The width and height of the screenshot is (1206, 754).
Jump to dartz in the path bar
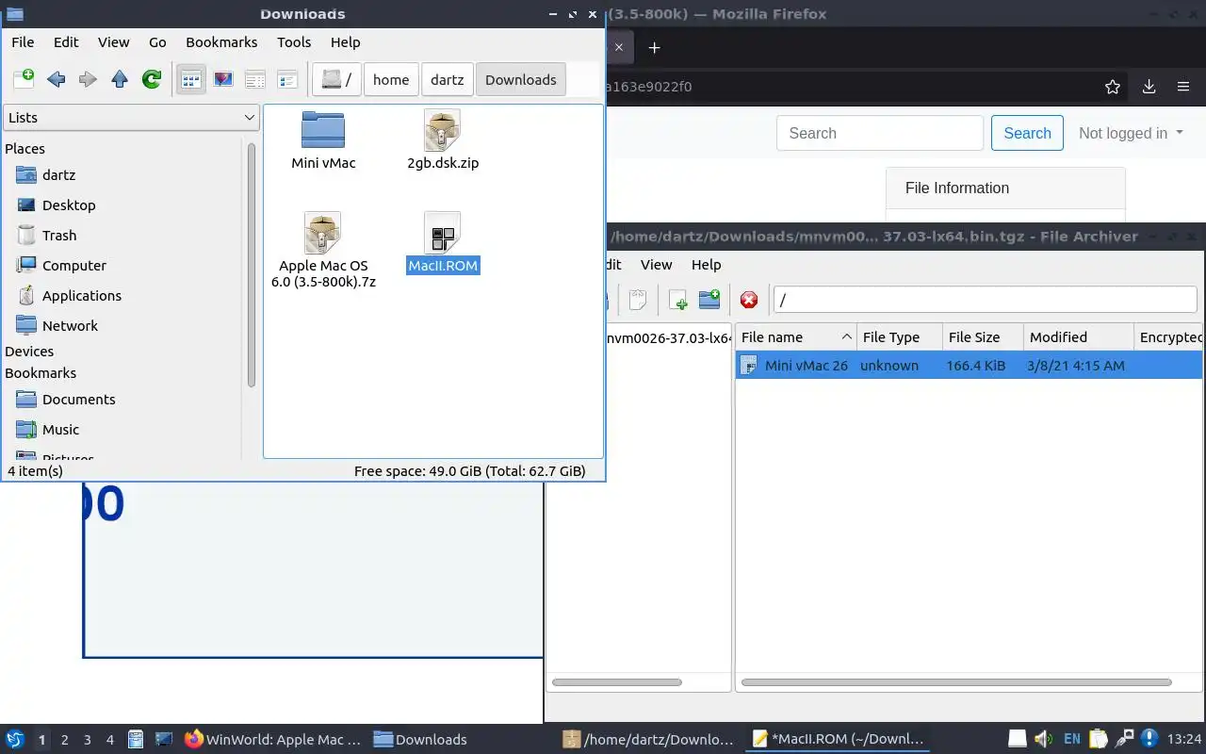448,79
